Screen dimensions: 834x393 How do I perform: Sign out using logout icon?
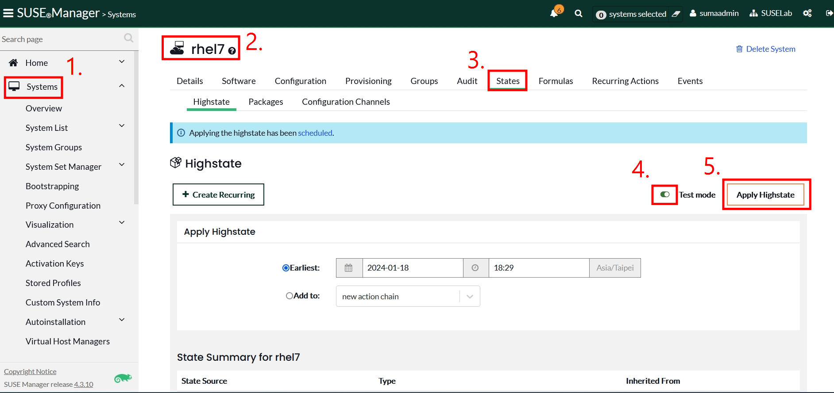pos(829,13)
